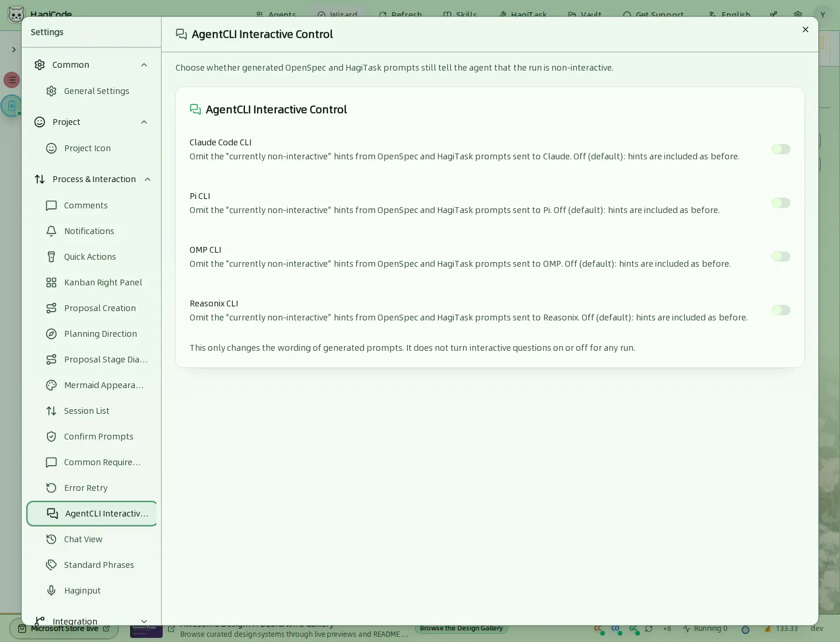
Task: Click the icon beside Proposal Creation
Action: 51,308
